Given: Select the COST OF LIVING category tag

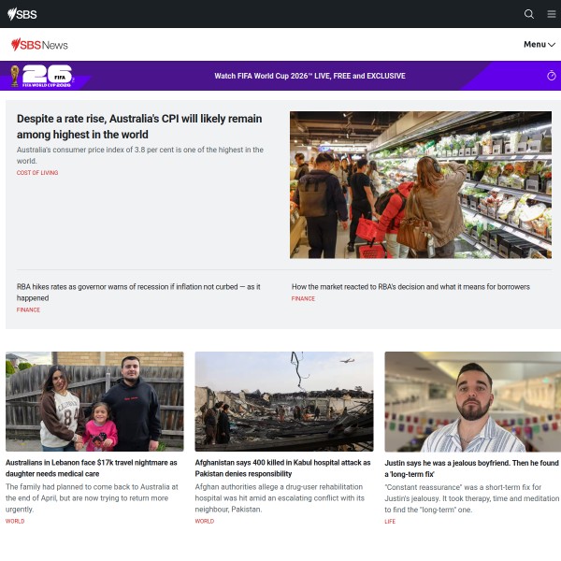Looking at the screenshot, I should coord(37,173).
